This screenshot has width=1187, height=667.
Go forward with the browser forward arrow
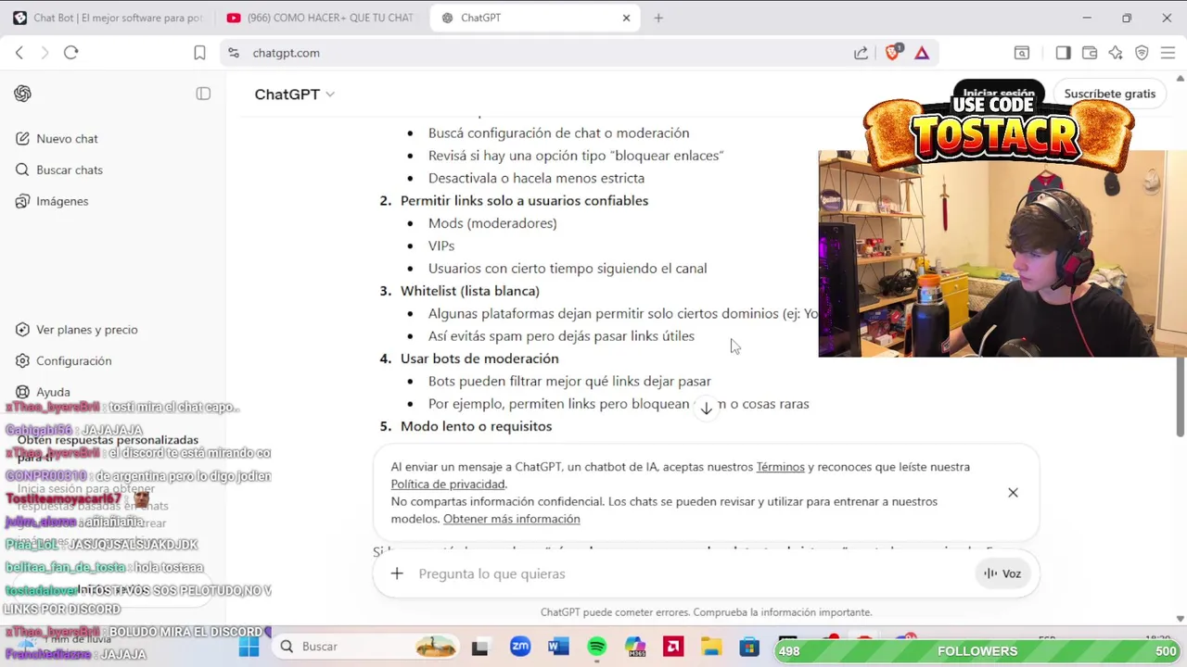[45, 53]
